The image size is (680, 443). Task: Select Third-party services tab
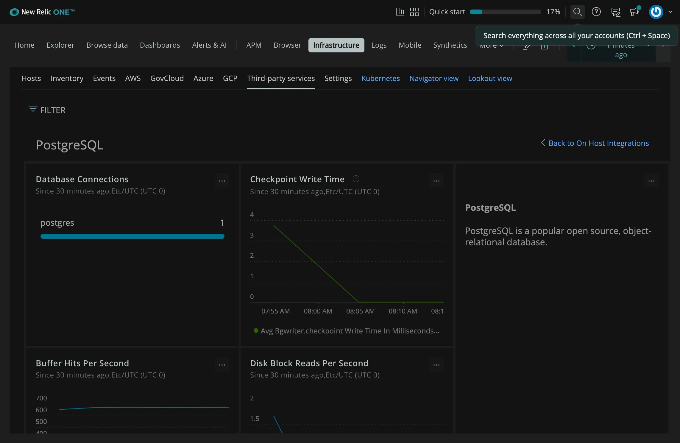281,78
